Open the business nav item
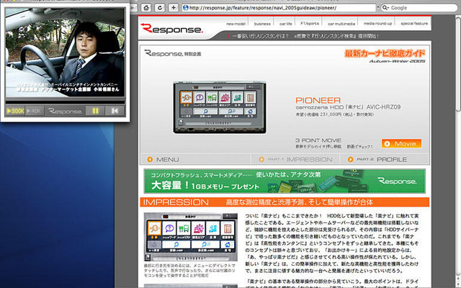461x288 pixels. [262, 24]
